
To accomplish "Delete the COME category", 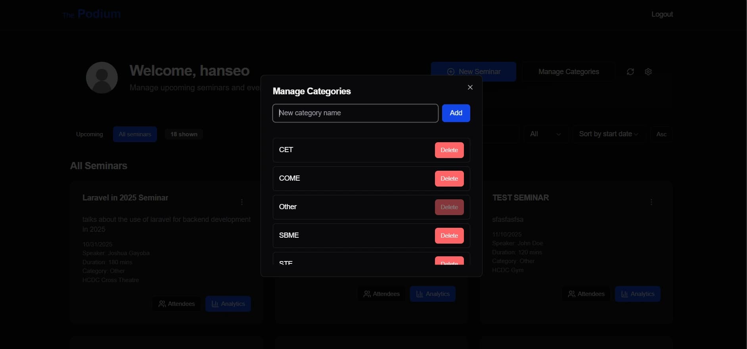I will (x=449, y=179).
